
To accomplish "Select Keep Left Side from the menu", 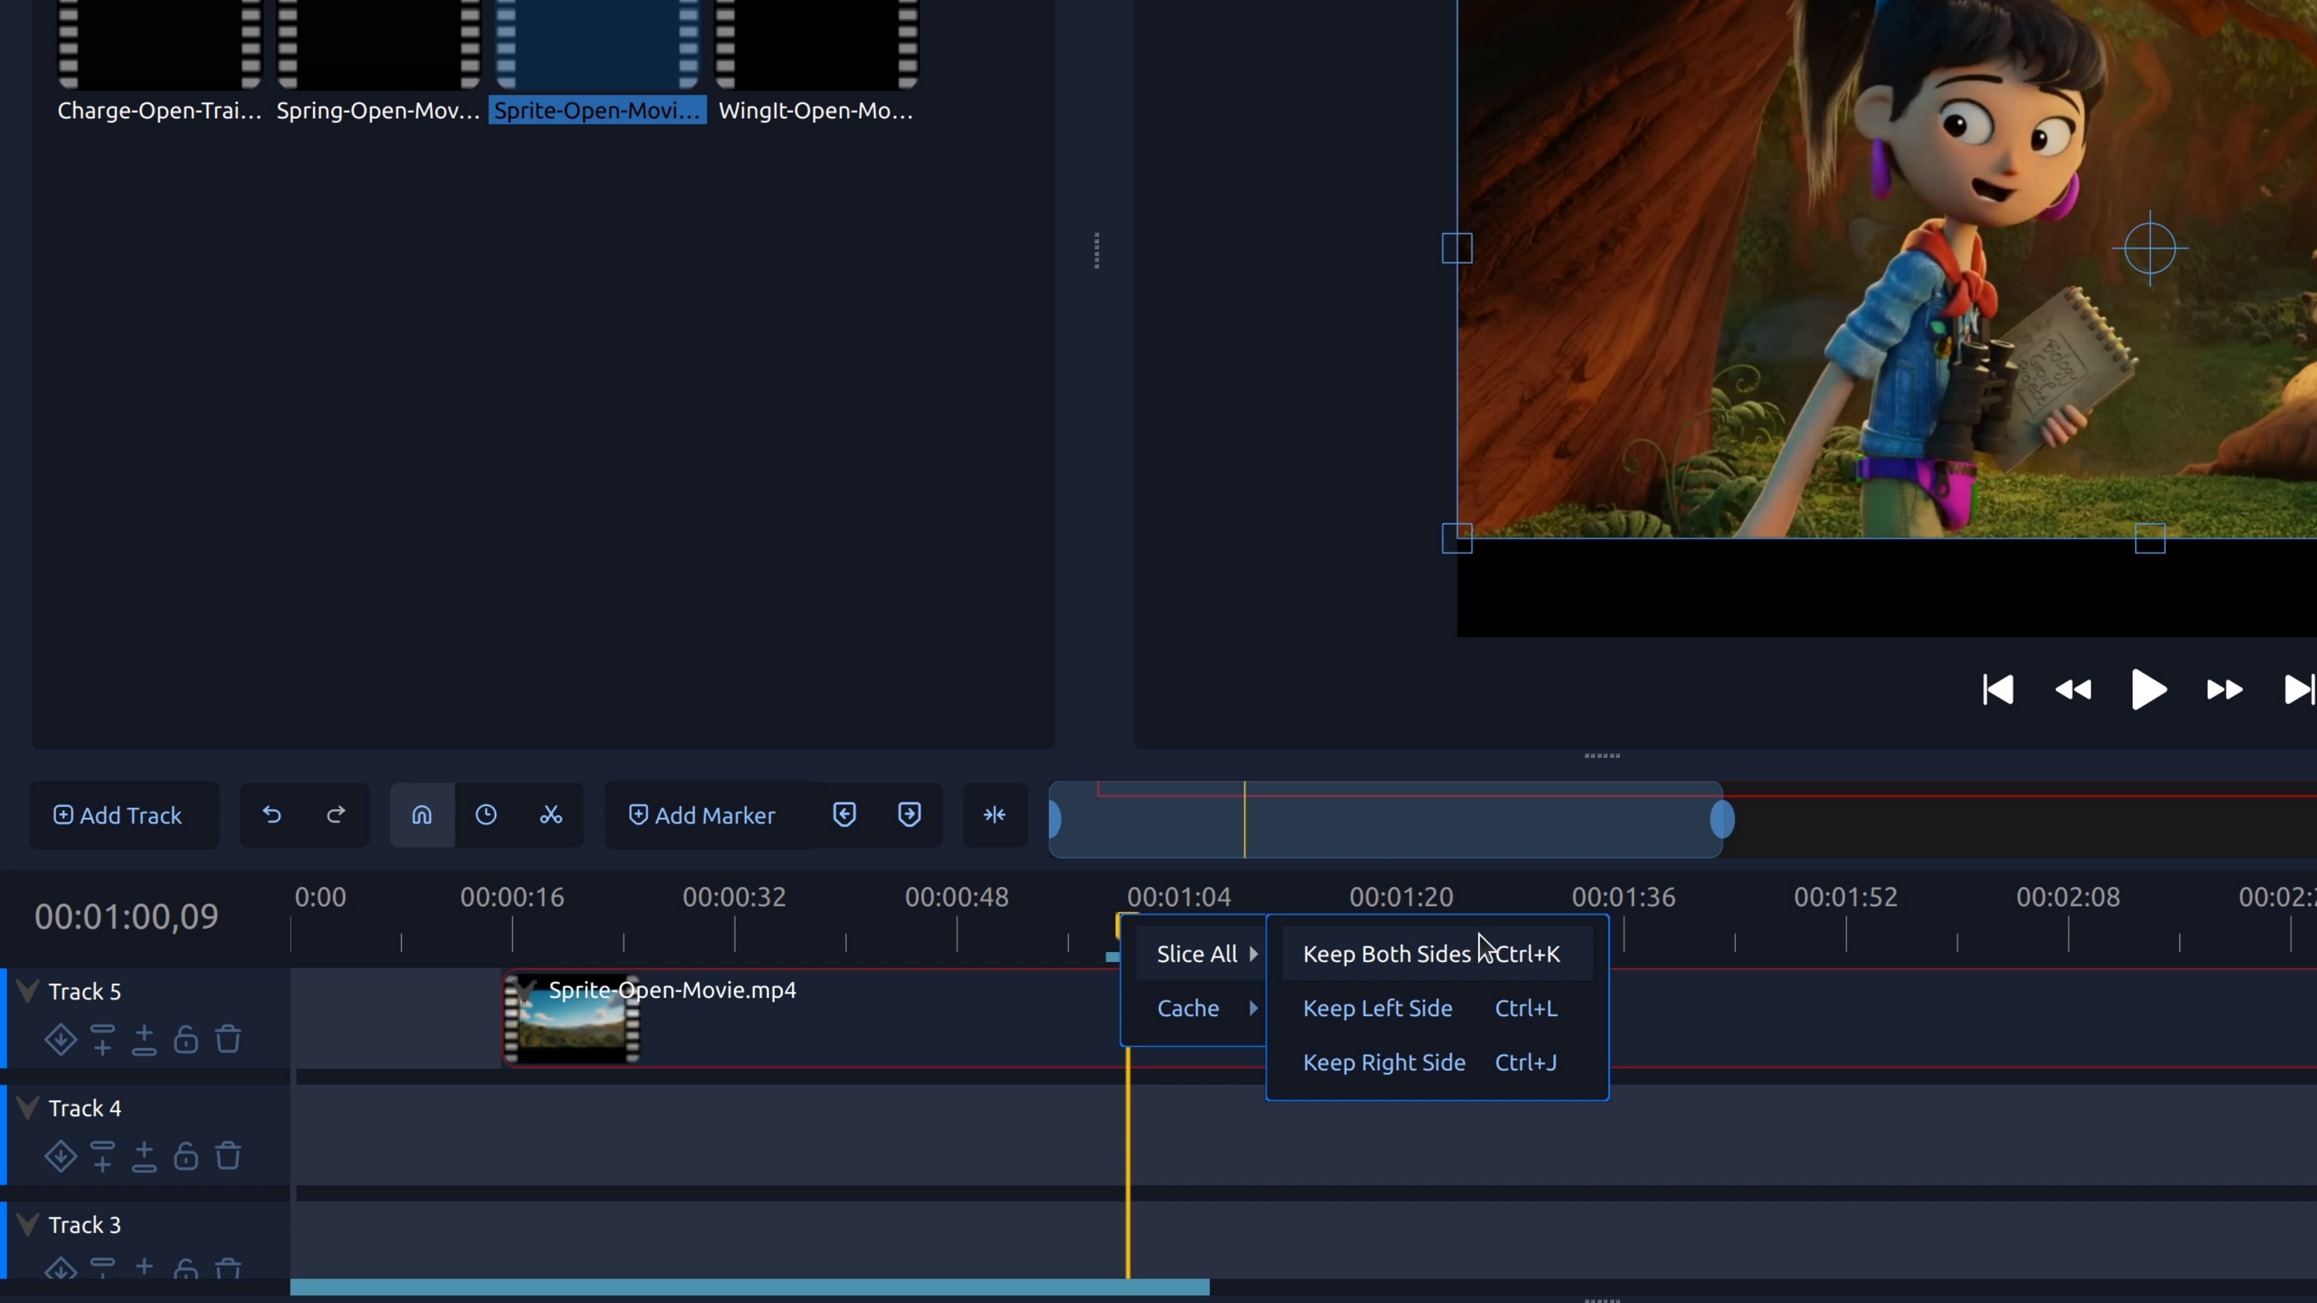I will 1377,1008.
